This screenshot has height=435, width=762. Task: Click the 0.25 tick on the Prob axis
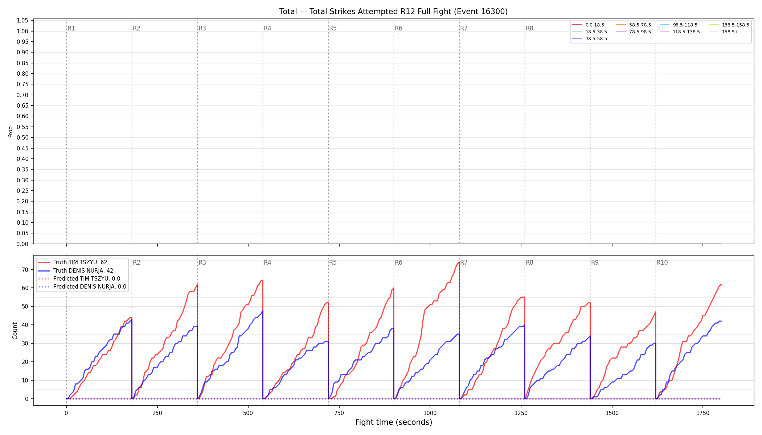[22, 191]
